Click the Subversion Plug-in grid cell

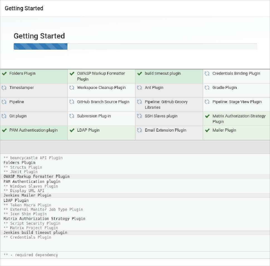coord(101,119)
